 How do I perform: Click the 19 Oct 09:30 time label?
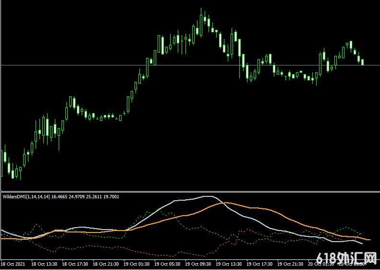click(198, 264)
